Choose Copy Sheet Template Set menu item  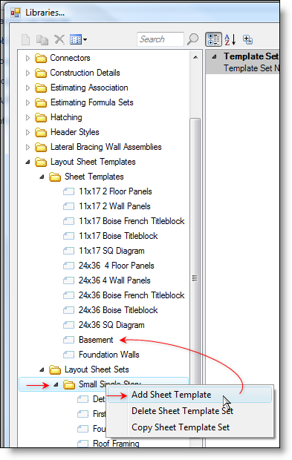tap(181, 427)
